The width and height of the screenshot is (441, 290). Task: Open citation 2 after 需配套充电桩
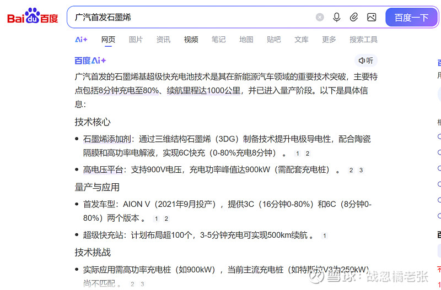tap(351, 170)
